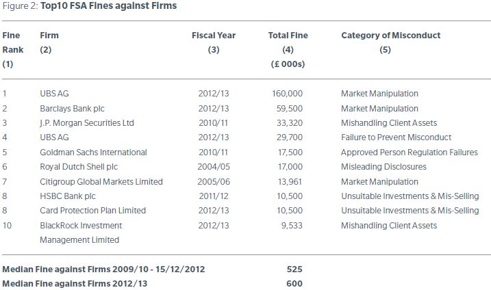The height and width of the screenshot is (290, 491).
Task: Click the "Approved Person Regulation Failures" cell
Action: (410, 152)
